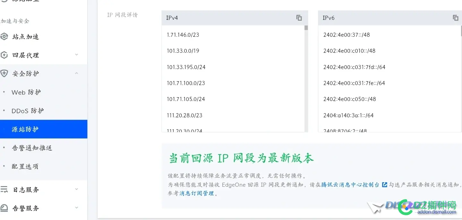Expand the 日志服务 menu
Screen dimensions: 462x220
(x=76, y=189)
